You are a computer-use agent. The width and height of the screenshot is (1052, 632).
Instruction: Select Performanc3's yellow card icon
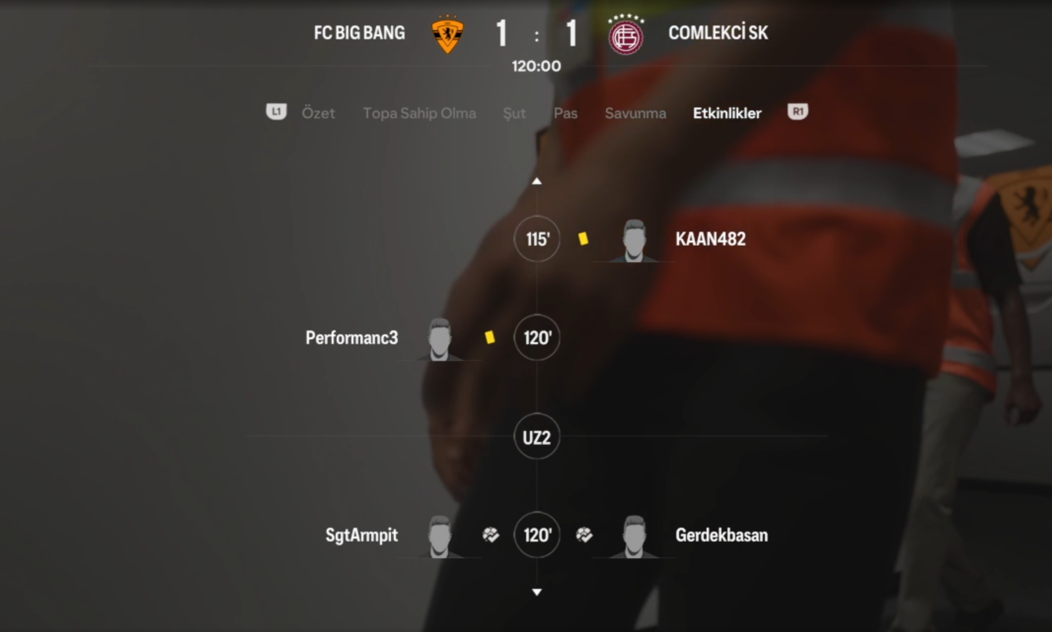tap(490, 337)
